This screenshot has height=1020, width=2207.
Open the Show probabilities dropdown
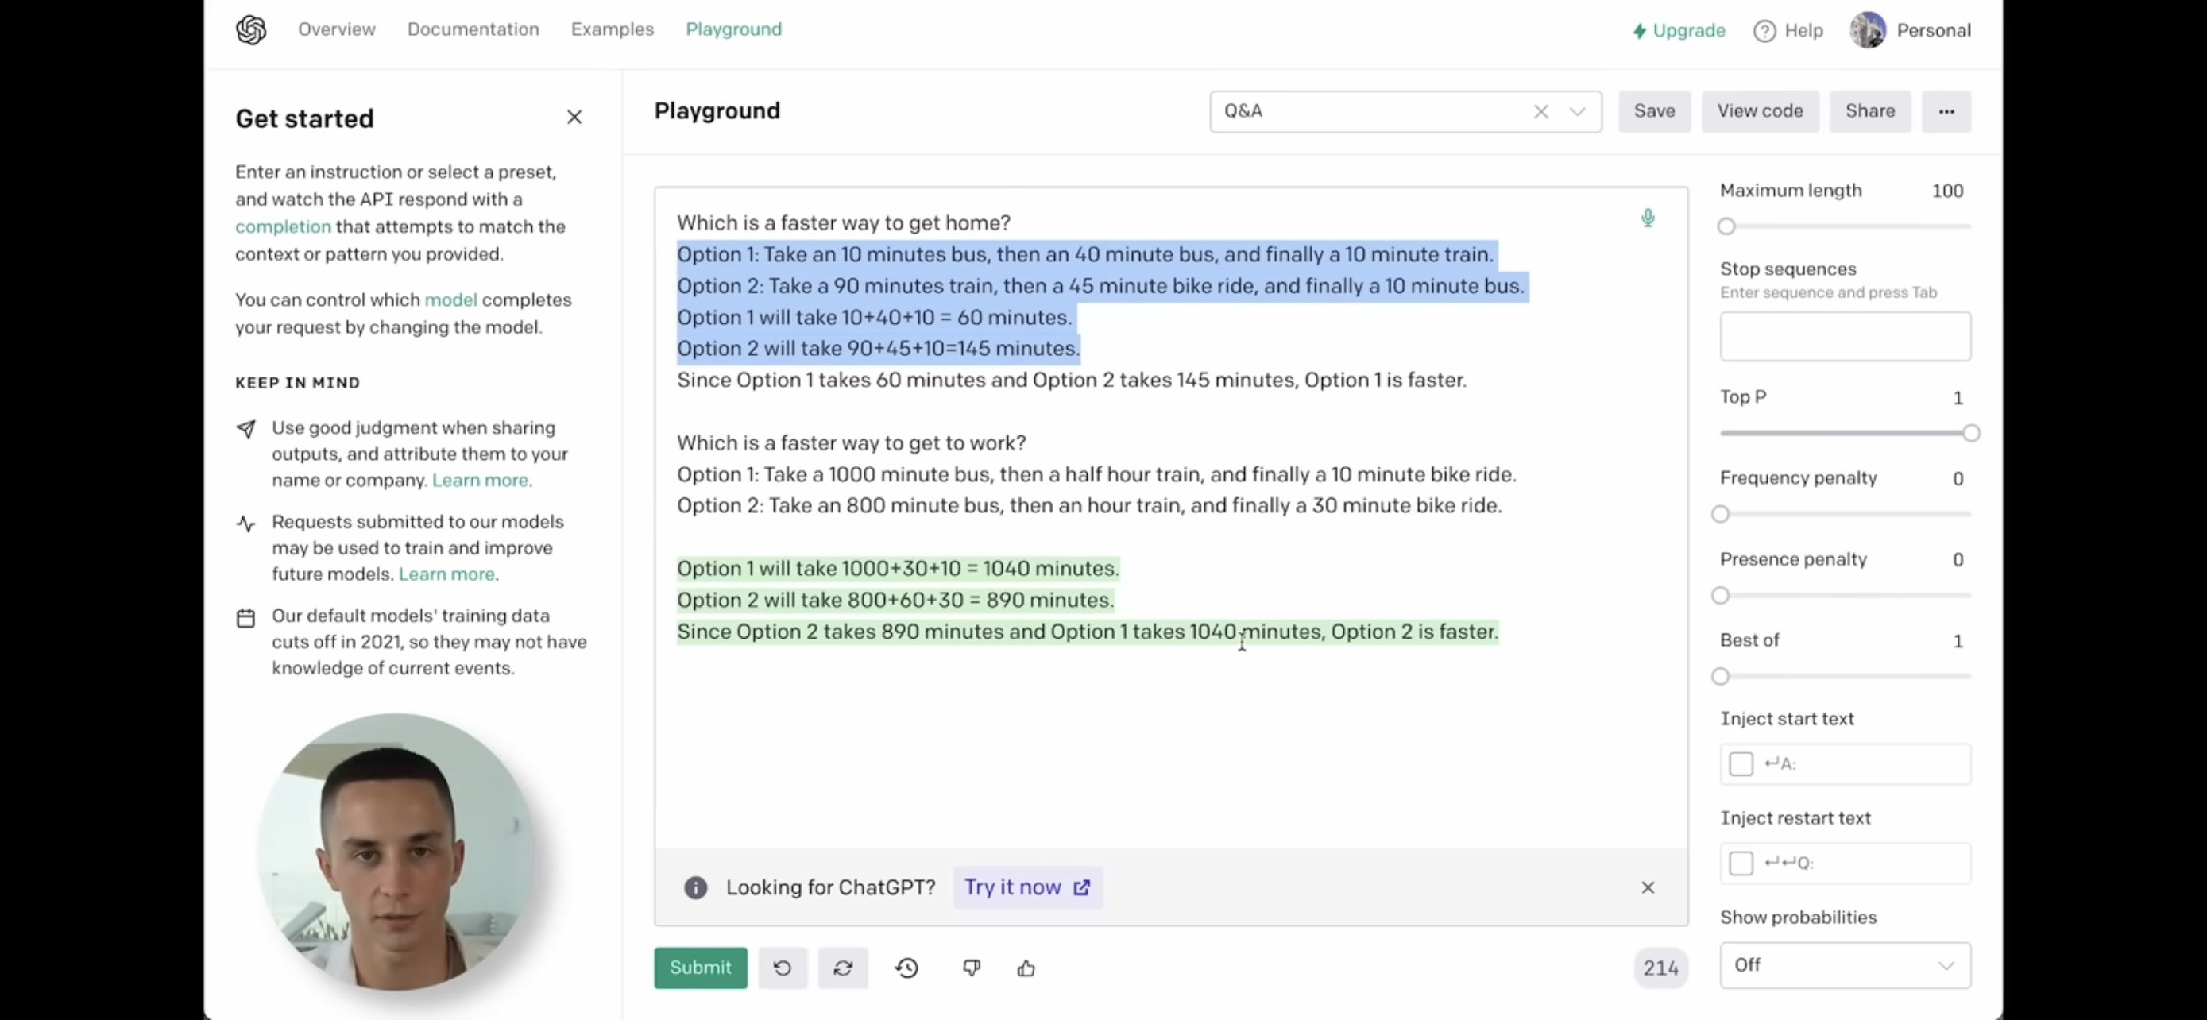pyautogui.click(x=1845, y=965)
